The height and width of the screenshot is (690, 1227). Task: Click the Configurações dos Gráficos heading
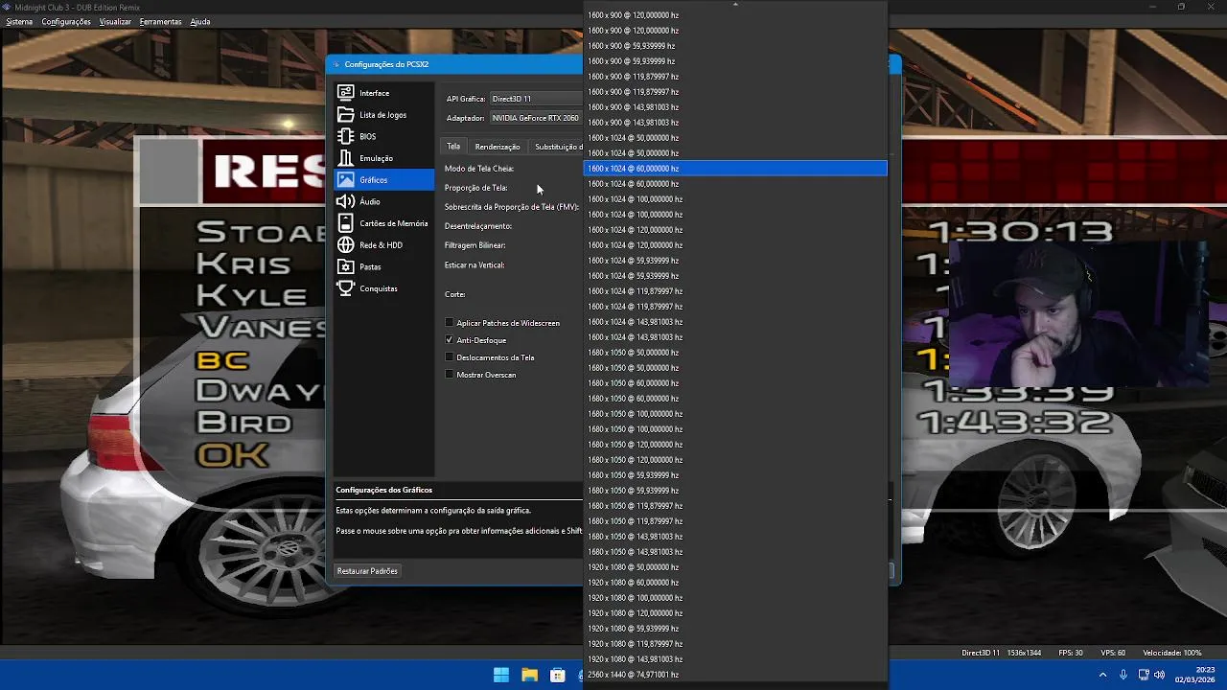tap(383, 490)
